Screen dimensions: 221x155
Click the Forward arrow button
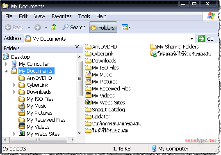pos(37,28)
